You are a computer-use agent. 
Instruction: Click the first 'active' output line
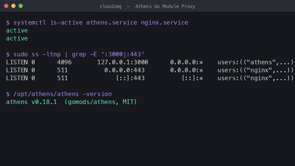17,31
